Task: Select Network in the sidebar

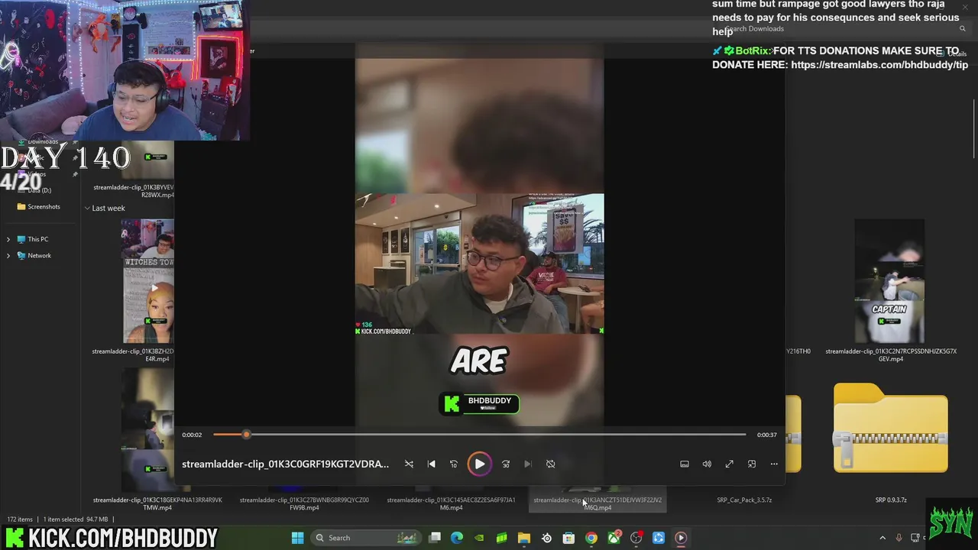Action: coord(34,255)
